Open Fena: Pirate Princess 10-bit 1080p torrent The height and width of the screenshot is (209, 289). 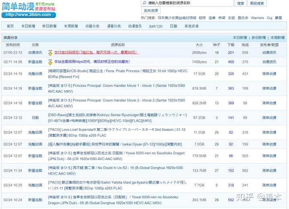[x=118, y=74]
